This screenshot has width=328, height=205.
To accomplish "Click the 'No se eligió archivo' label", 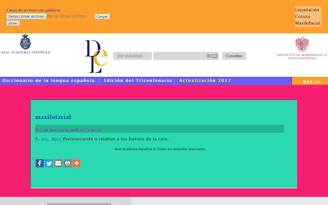I will (x=67, y=16).
